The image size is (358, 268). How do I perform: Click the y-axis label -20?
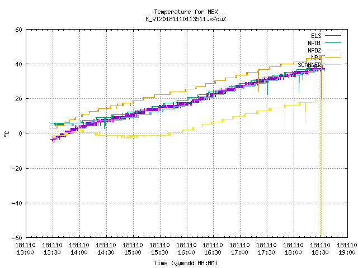[17, 169]
